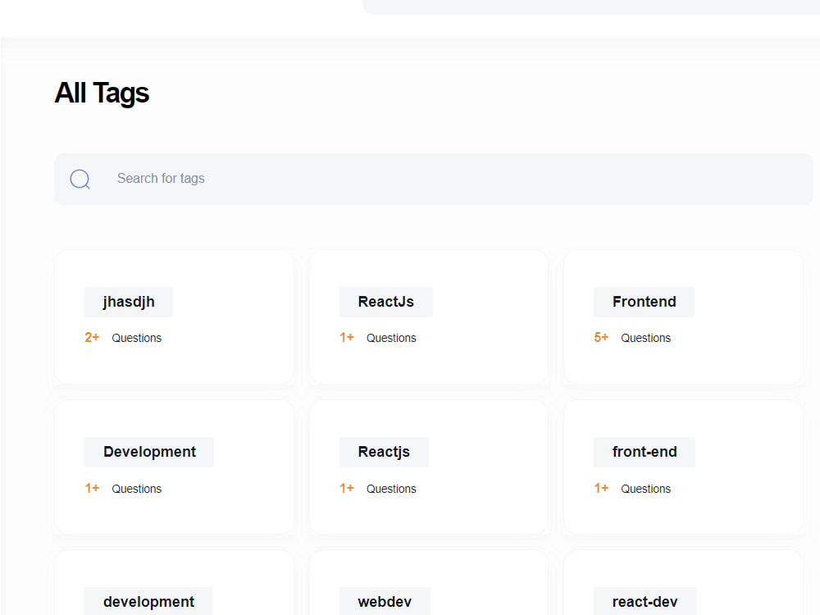Click the 1+ count under Reactjs card

pos(346,488)
